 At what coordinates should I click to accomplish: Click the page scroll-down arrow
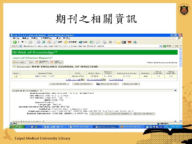181,121
